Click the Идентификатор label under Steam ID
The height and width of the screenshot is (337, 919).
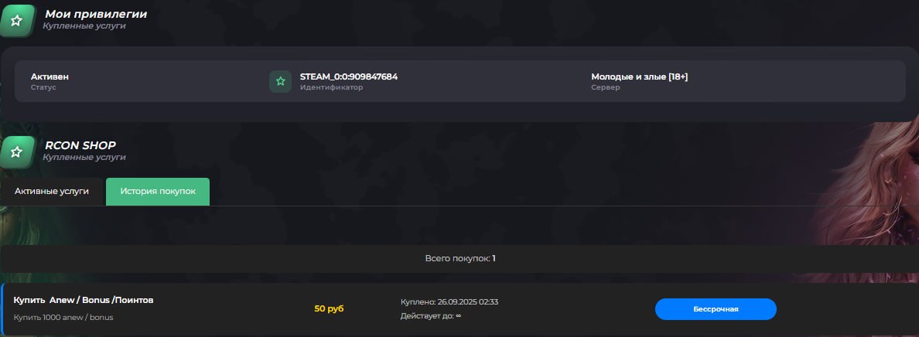pyautogui.click(x=331, y=87)
